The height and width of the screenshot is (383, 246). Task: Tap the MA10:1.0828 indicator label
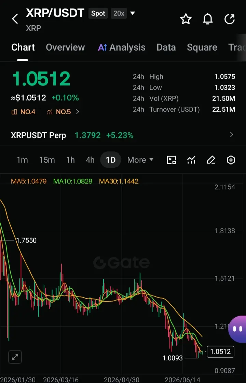73,181
